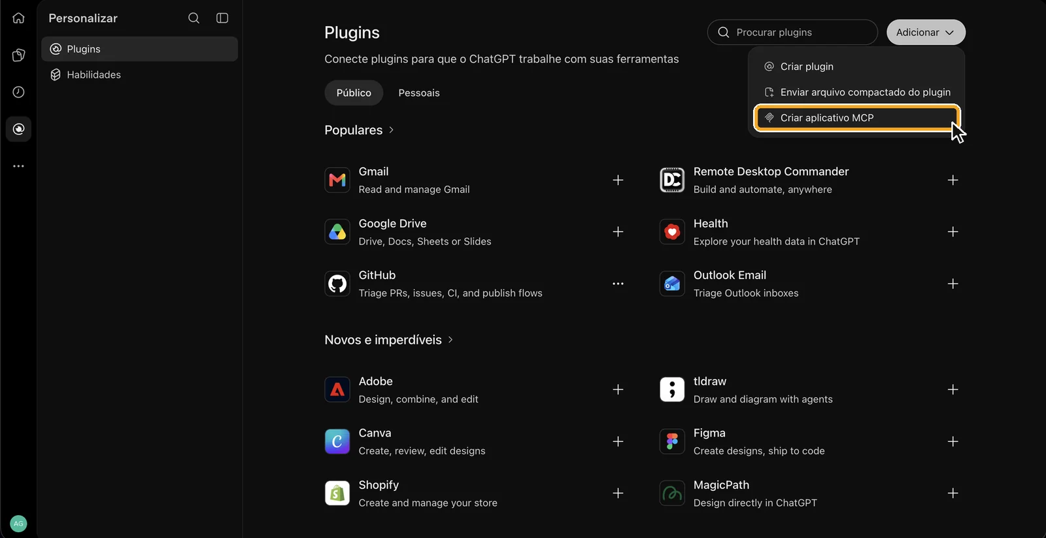Image resolution: width=1046 pixels, height=538 pixels.
Task: Open the Figma plugin title
Action: (709, 433)
